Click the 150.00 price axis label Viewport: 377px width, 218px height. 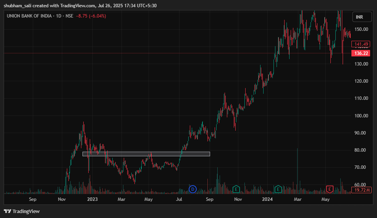click(361, 29)
